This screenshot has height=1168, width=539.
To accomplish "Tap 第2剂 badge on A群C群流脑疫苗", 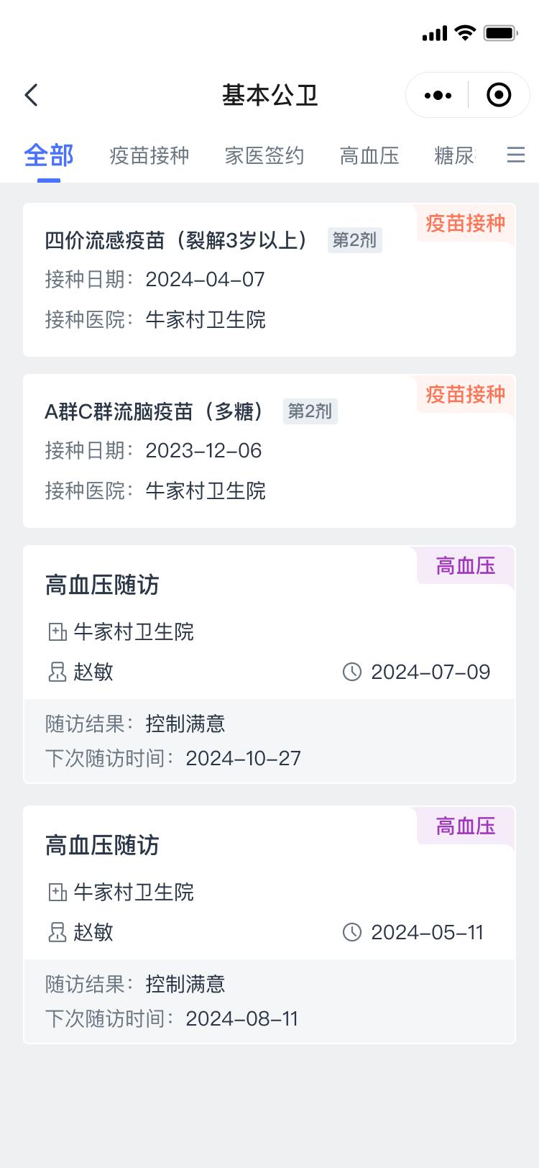I will (x=310, y=411).
